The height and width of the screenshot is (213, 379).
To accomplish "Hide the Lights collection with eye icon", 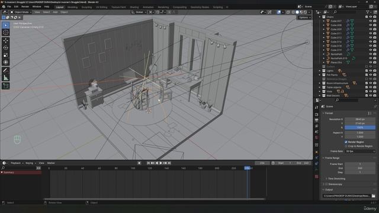I will coord(371,71).
